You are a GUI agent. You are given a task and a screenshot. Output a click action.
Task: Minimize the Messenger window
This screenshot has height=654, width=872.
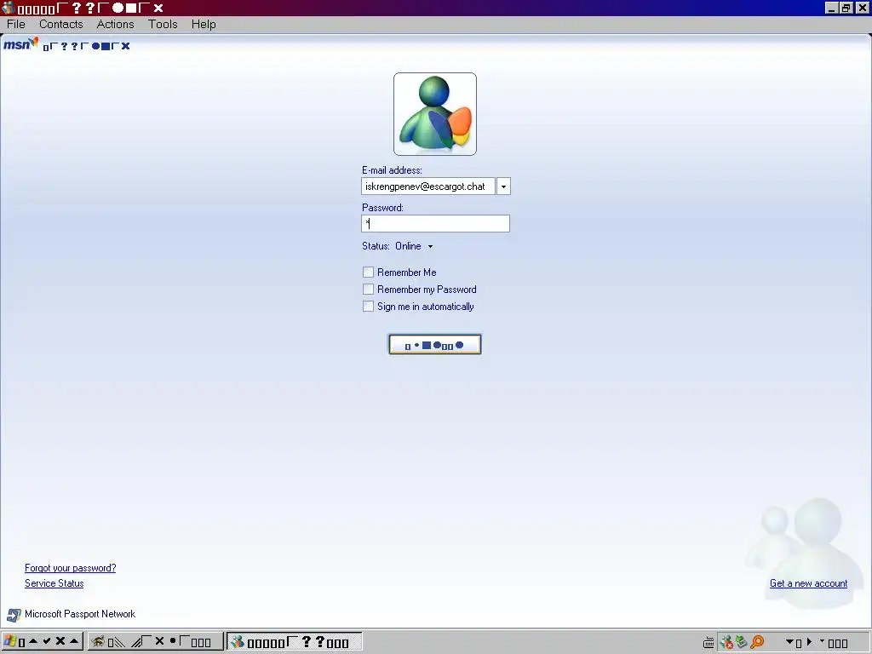point(831,8)
